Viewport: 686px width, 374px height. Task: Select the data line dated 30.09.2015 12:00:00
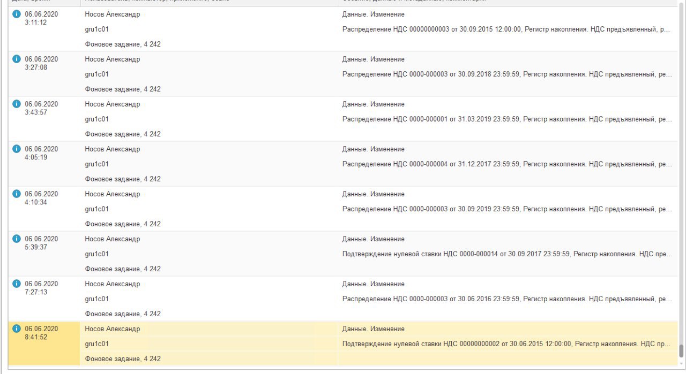506,29
